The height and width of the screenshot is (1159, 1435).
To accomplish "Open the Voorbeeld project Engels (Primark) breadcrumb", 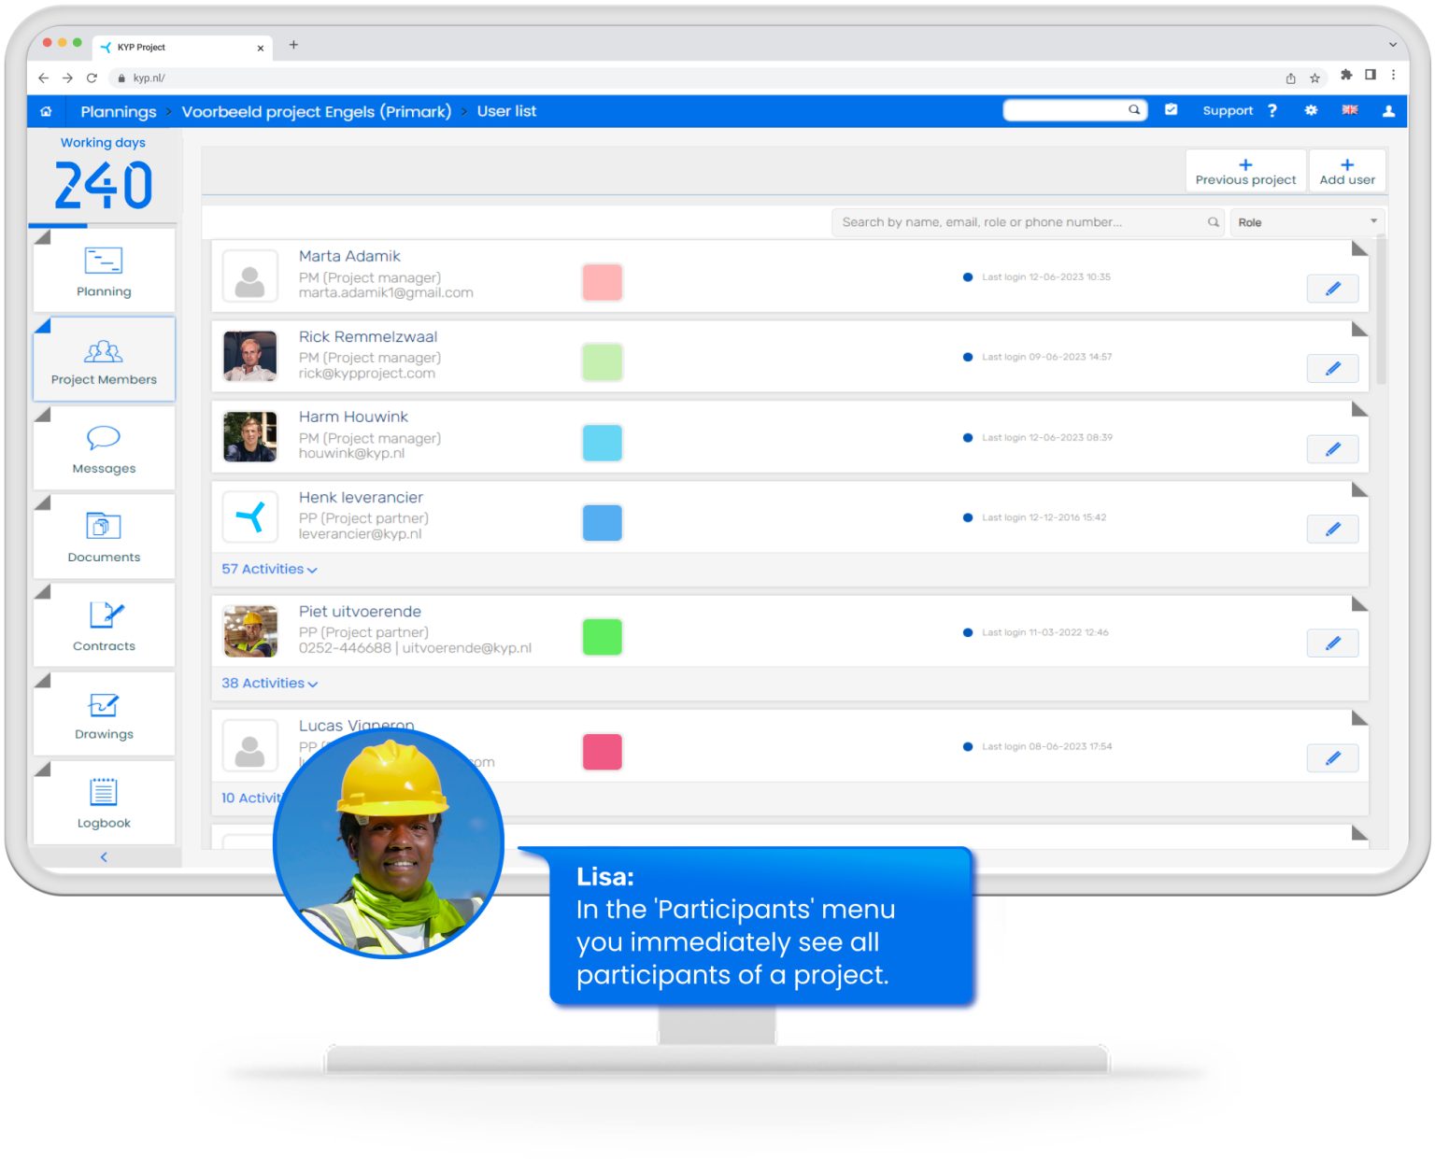I will [x=318, y=111].
